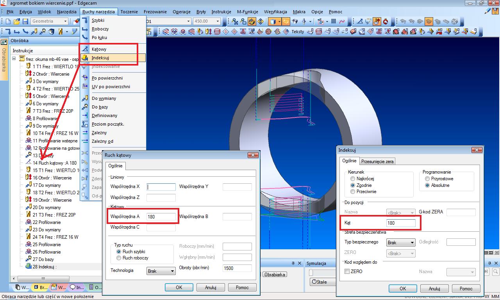The width and height of the screenshot is (500, 300).
Task: Select the Ruch roboczy radio button
Action: tap(119, 258)
